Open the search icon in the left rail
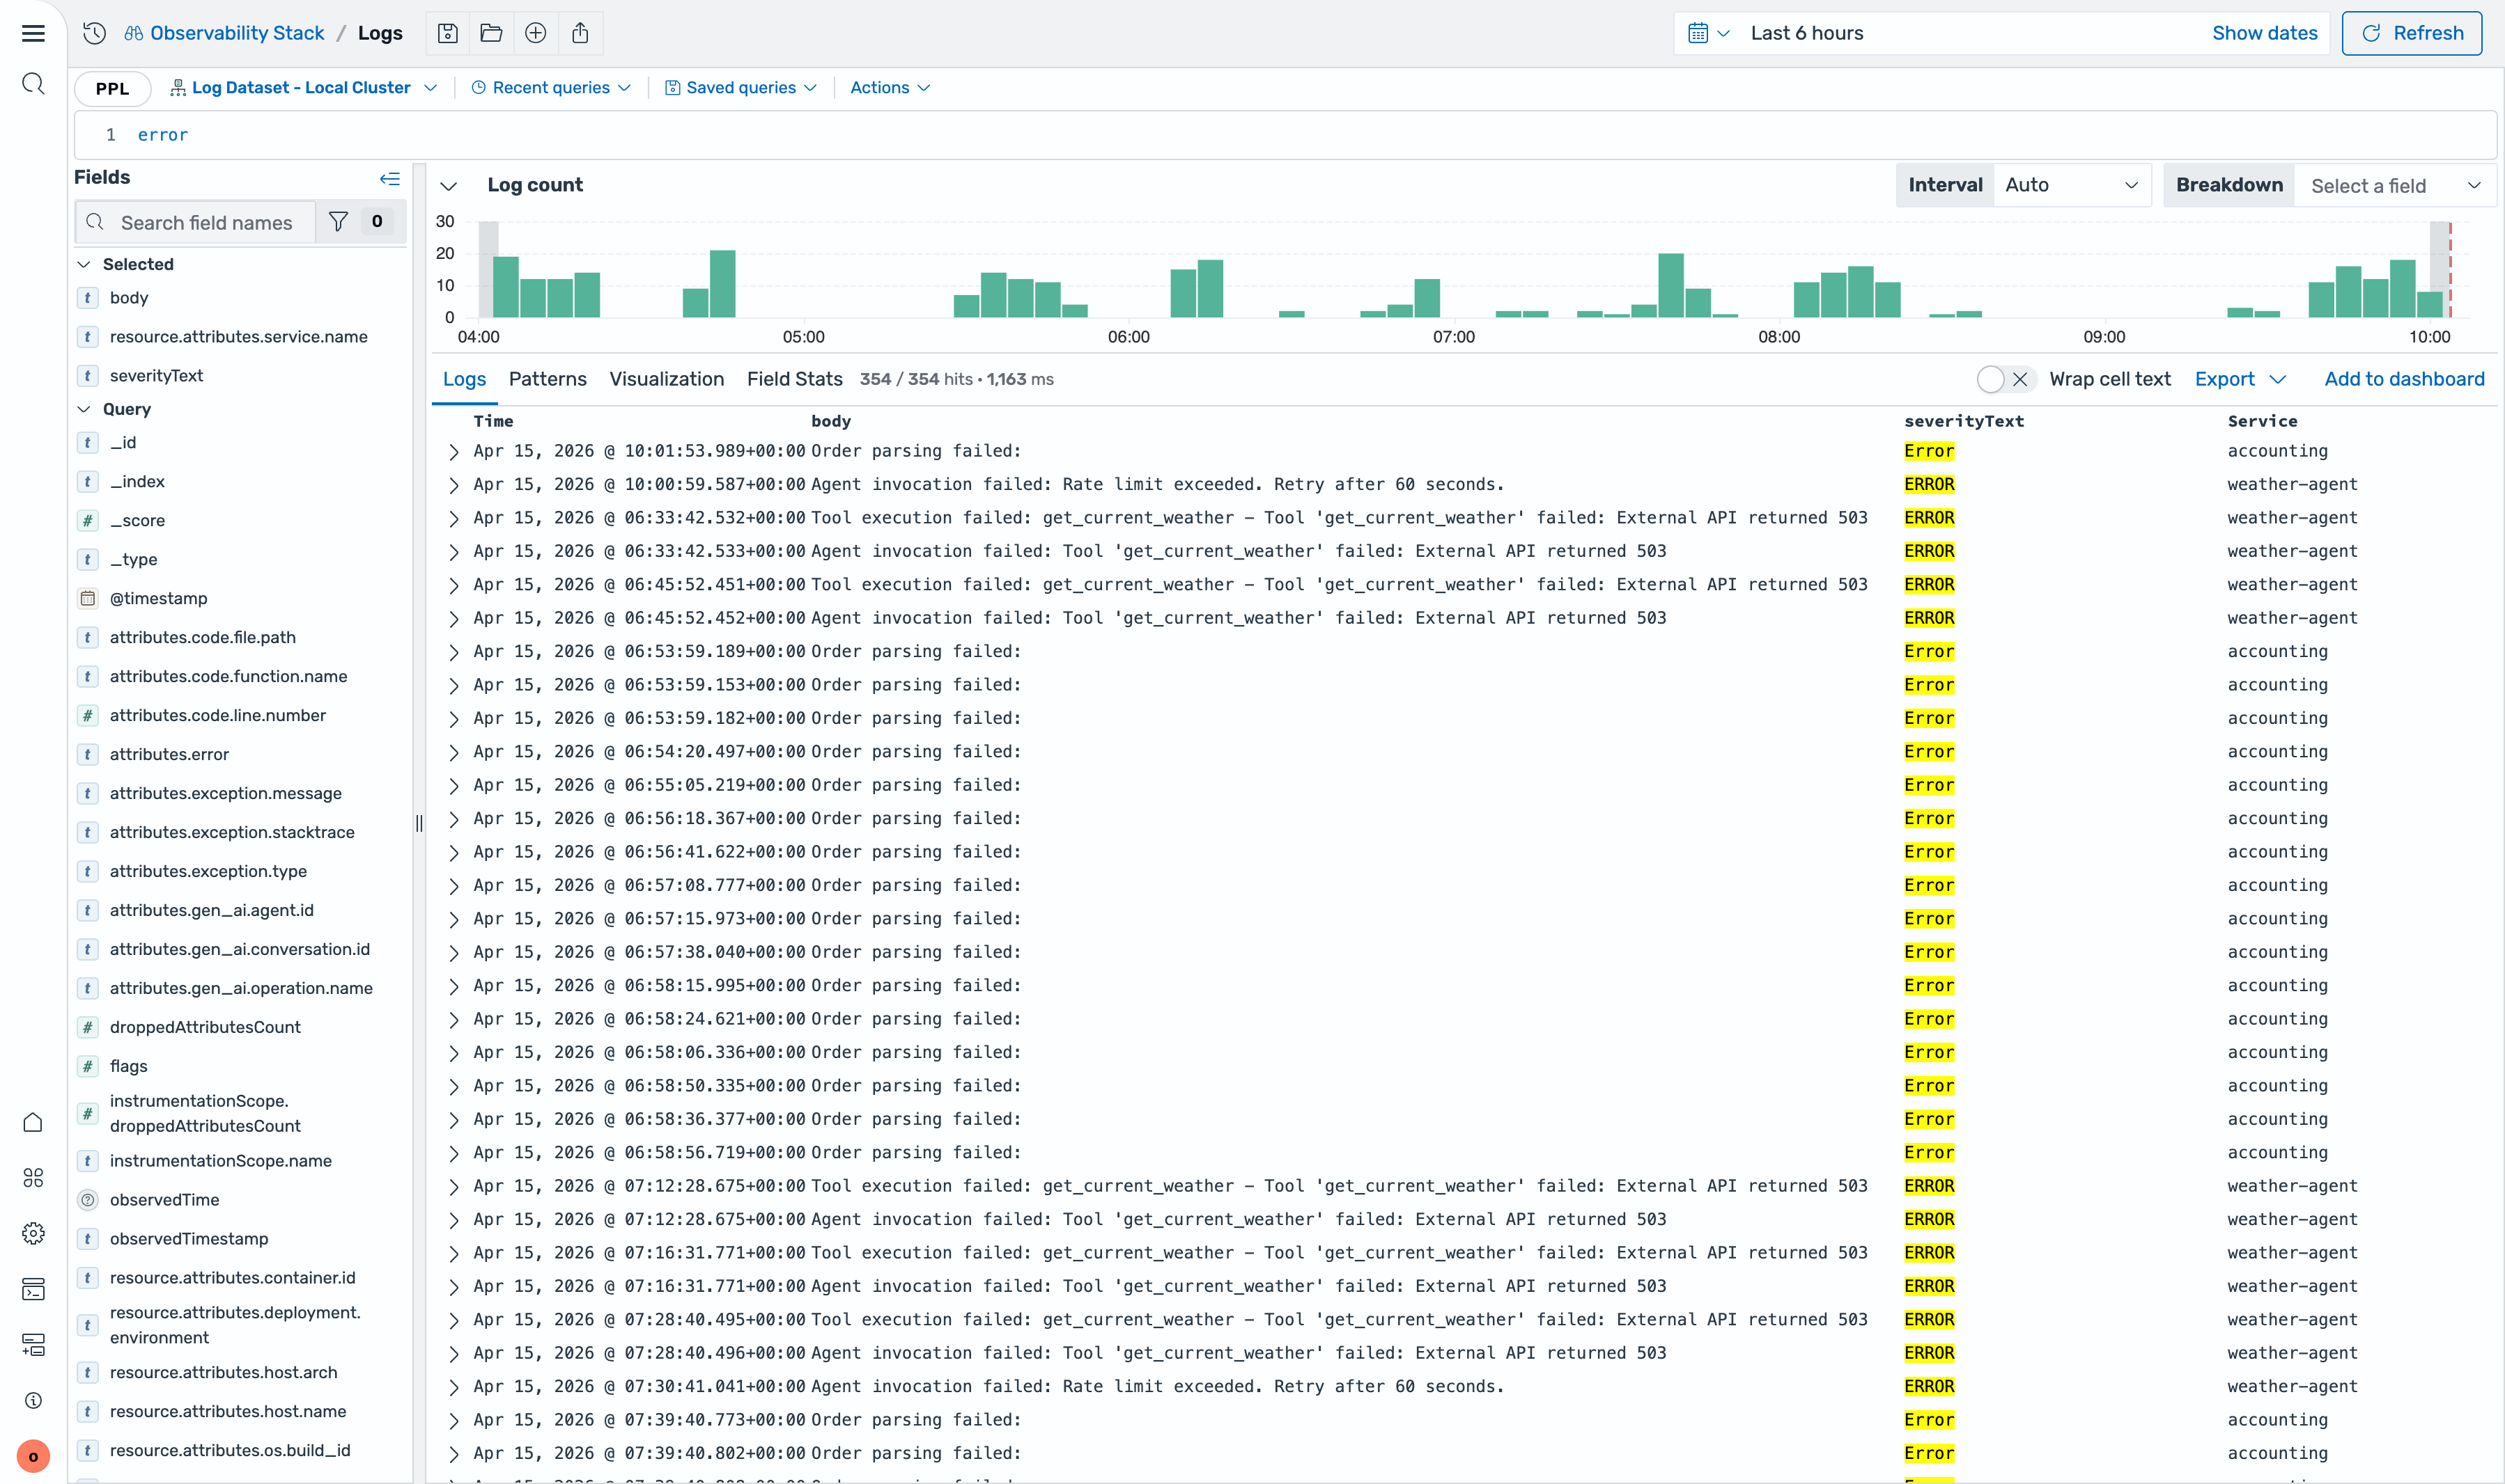 click(x=33, y=83)
